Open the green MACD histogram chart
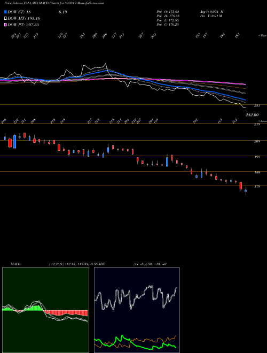 point(45,310)
